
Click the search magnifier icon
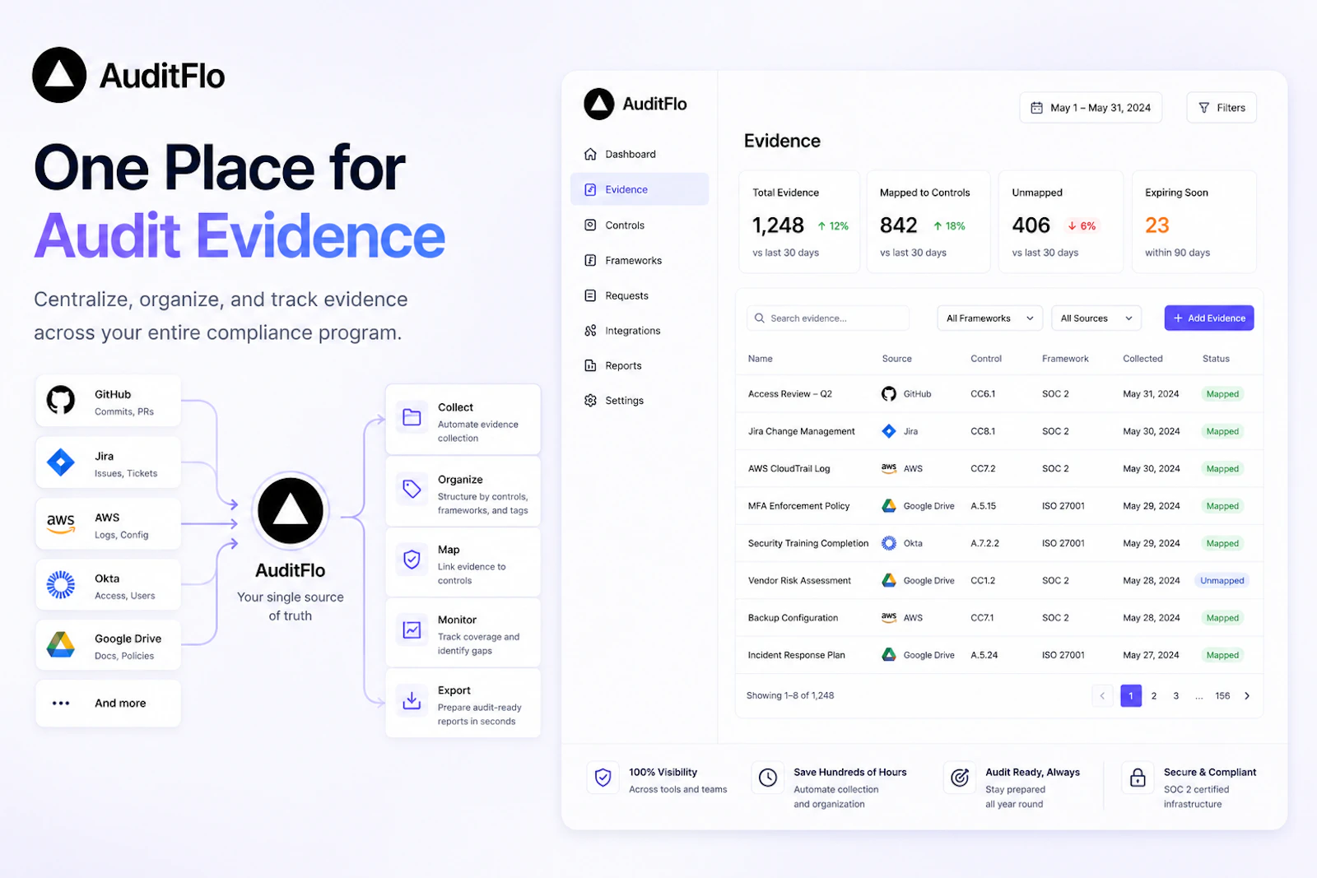click(x=760, y=318)
